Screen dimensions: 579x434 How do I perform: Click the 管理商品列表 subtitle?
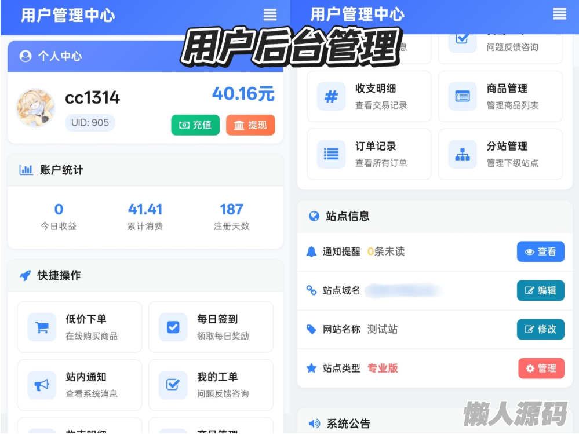pos(512,105)
